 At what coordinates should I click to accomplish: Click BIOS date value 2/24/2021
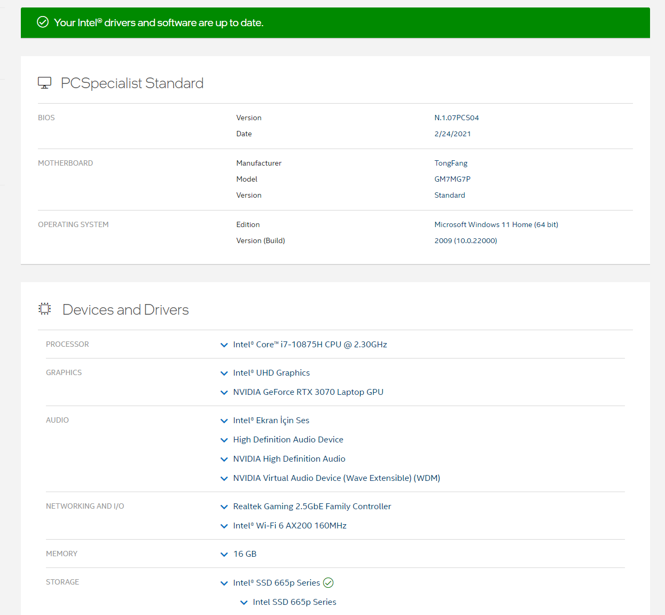452,134
